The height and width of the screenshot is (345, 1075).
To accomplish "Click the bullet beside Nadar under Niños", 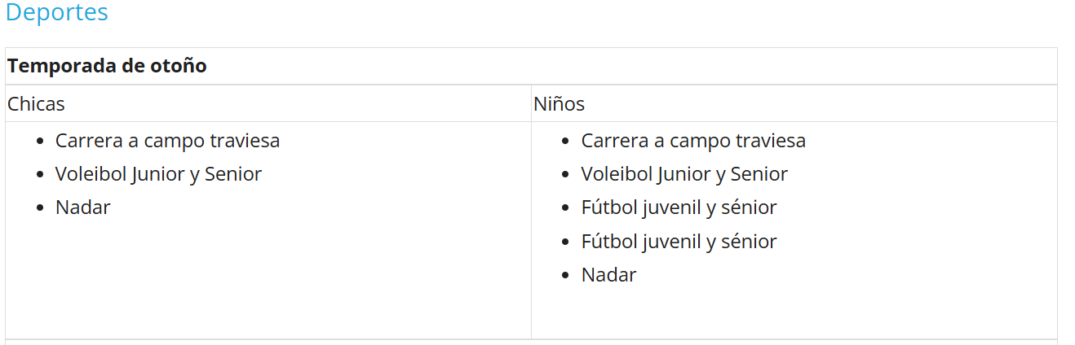I will point(567,276).
